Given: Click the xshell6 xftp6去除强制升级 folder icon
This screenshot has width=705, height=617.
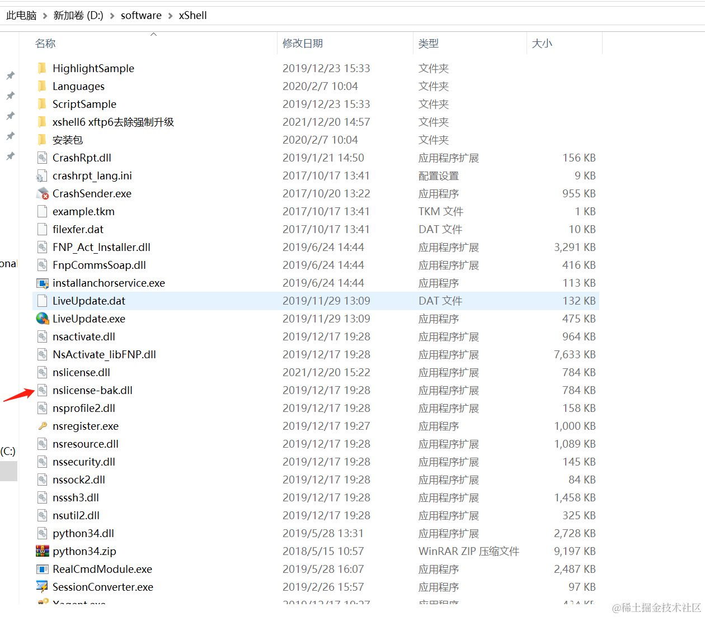Looking at the screenshot, I should pos(42,122).
